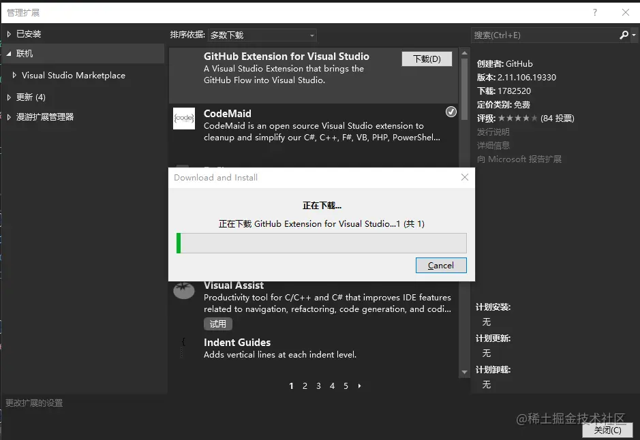The image size is (640, 440).
Task: Select the CodeMaid extension title
Action: (x=228, y=113)
